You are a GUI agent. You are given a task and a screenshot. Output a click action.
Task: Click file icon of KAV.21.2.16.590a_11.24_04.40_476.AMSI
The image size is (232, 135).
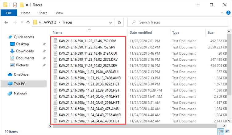point(55,109)
